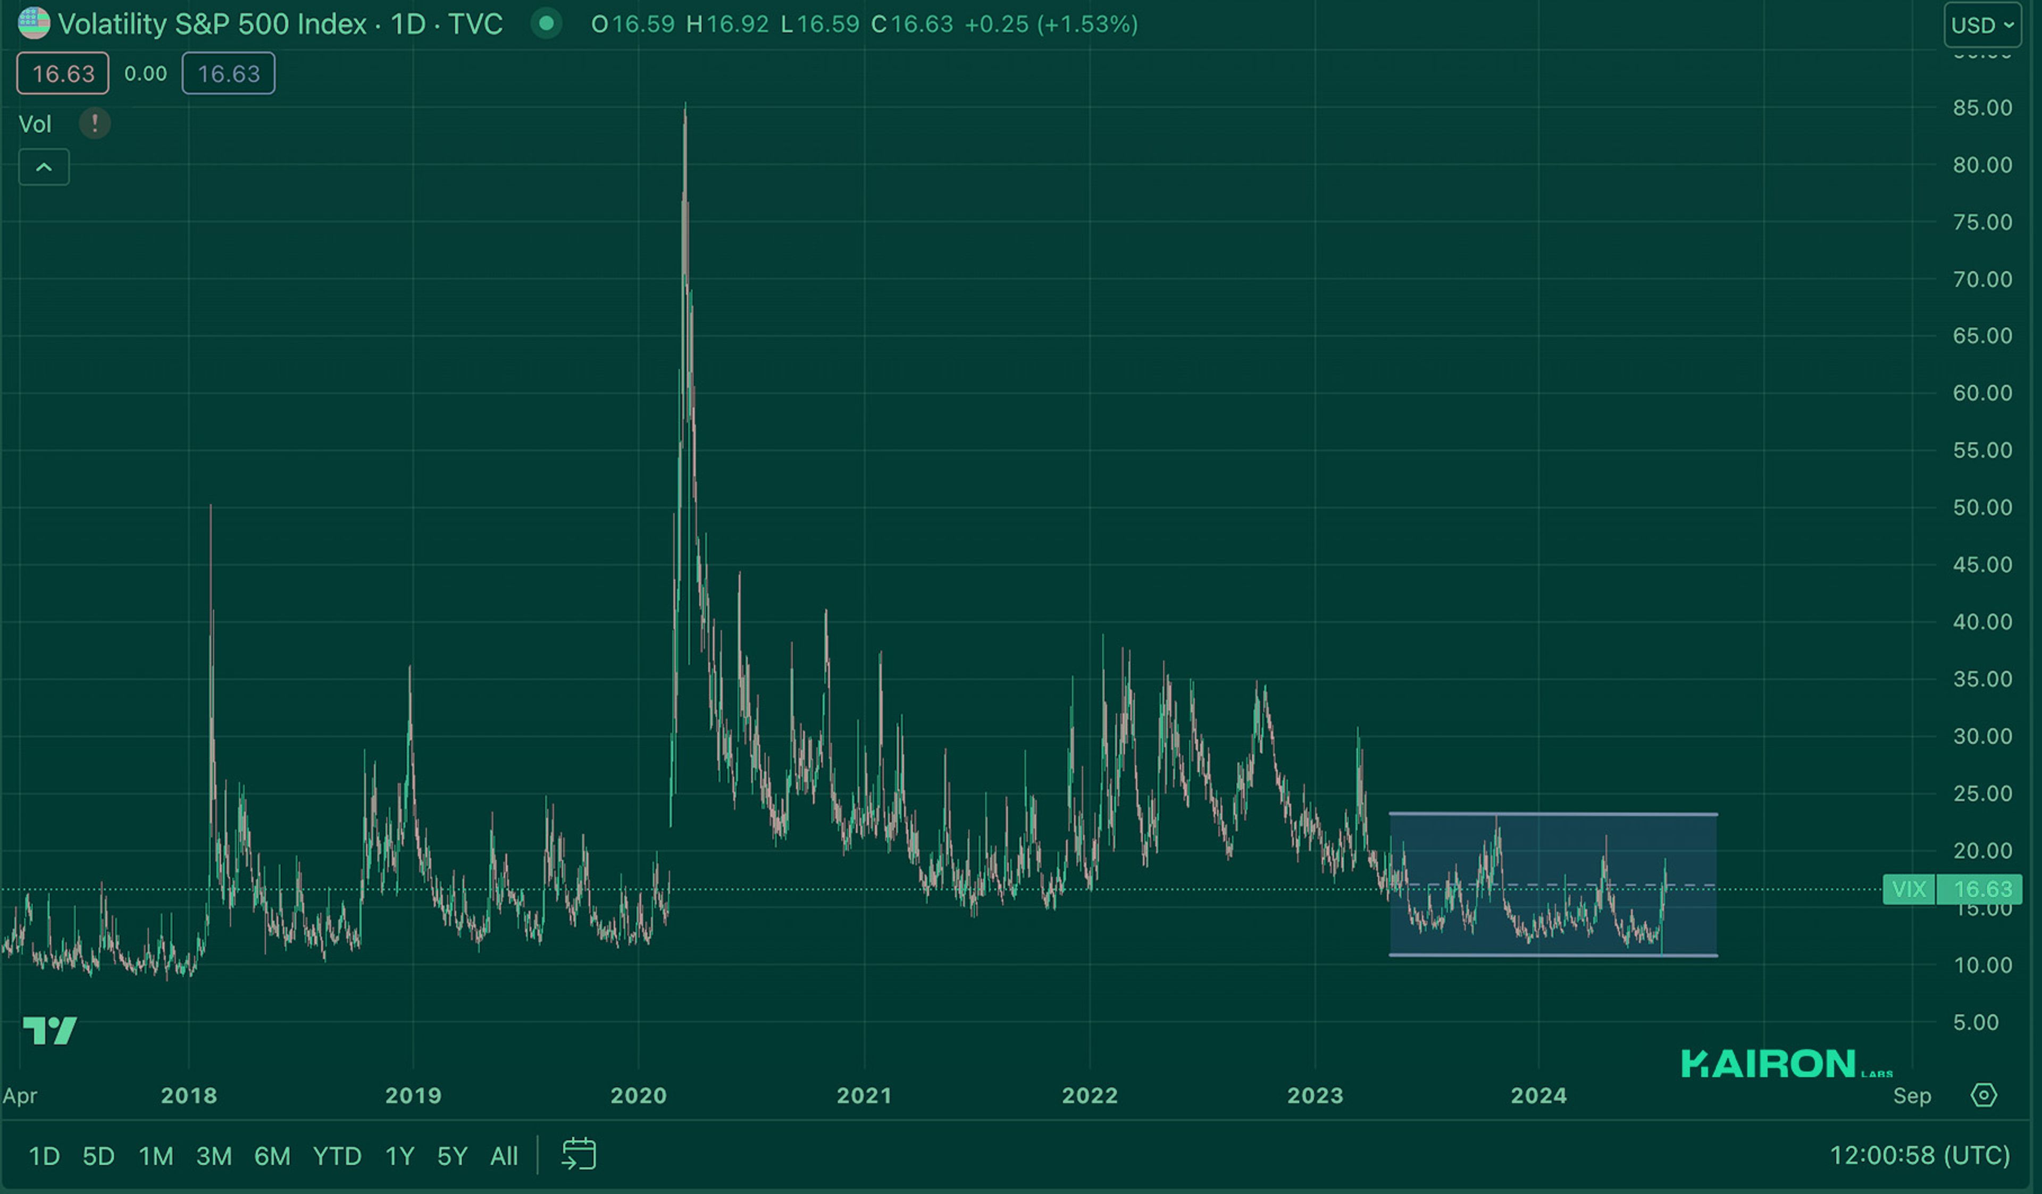Select the 6M time range
Image resolution: width=2042 pixels, height=1194 pixels.
tap(272, 1156)
